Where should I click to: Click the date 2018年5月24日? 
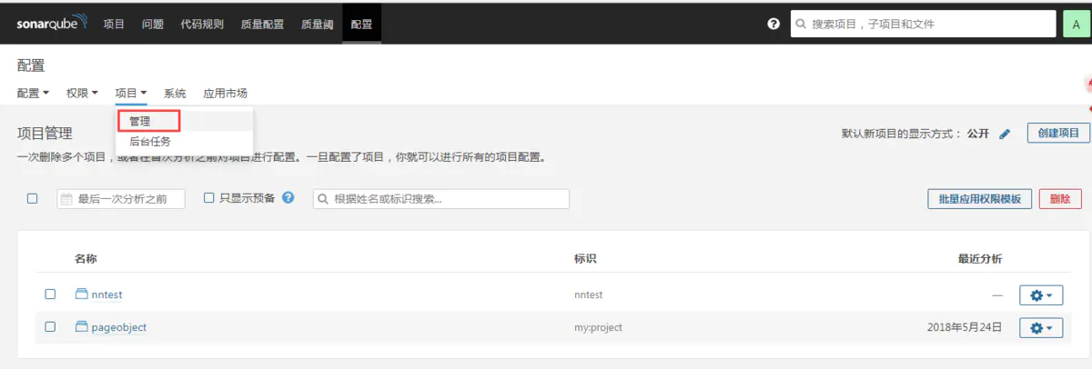965,327
